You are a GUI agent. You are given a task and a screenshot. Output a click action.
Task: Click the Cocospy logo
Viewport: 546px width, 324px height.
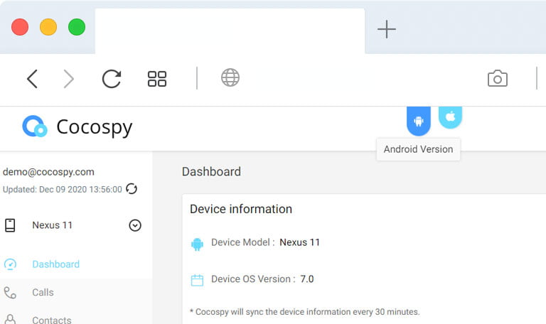(77, 126)
